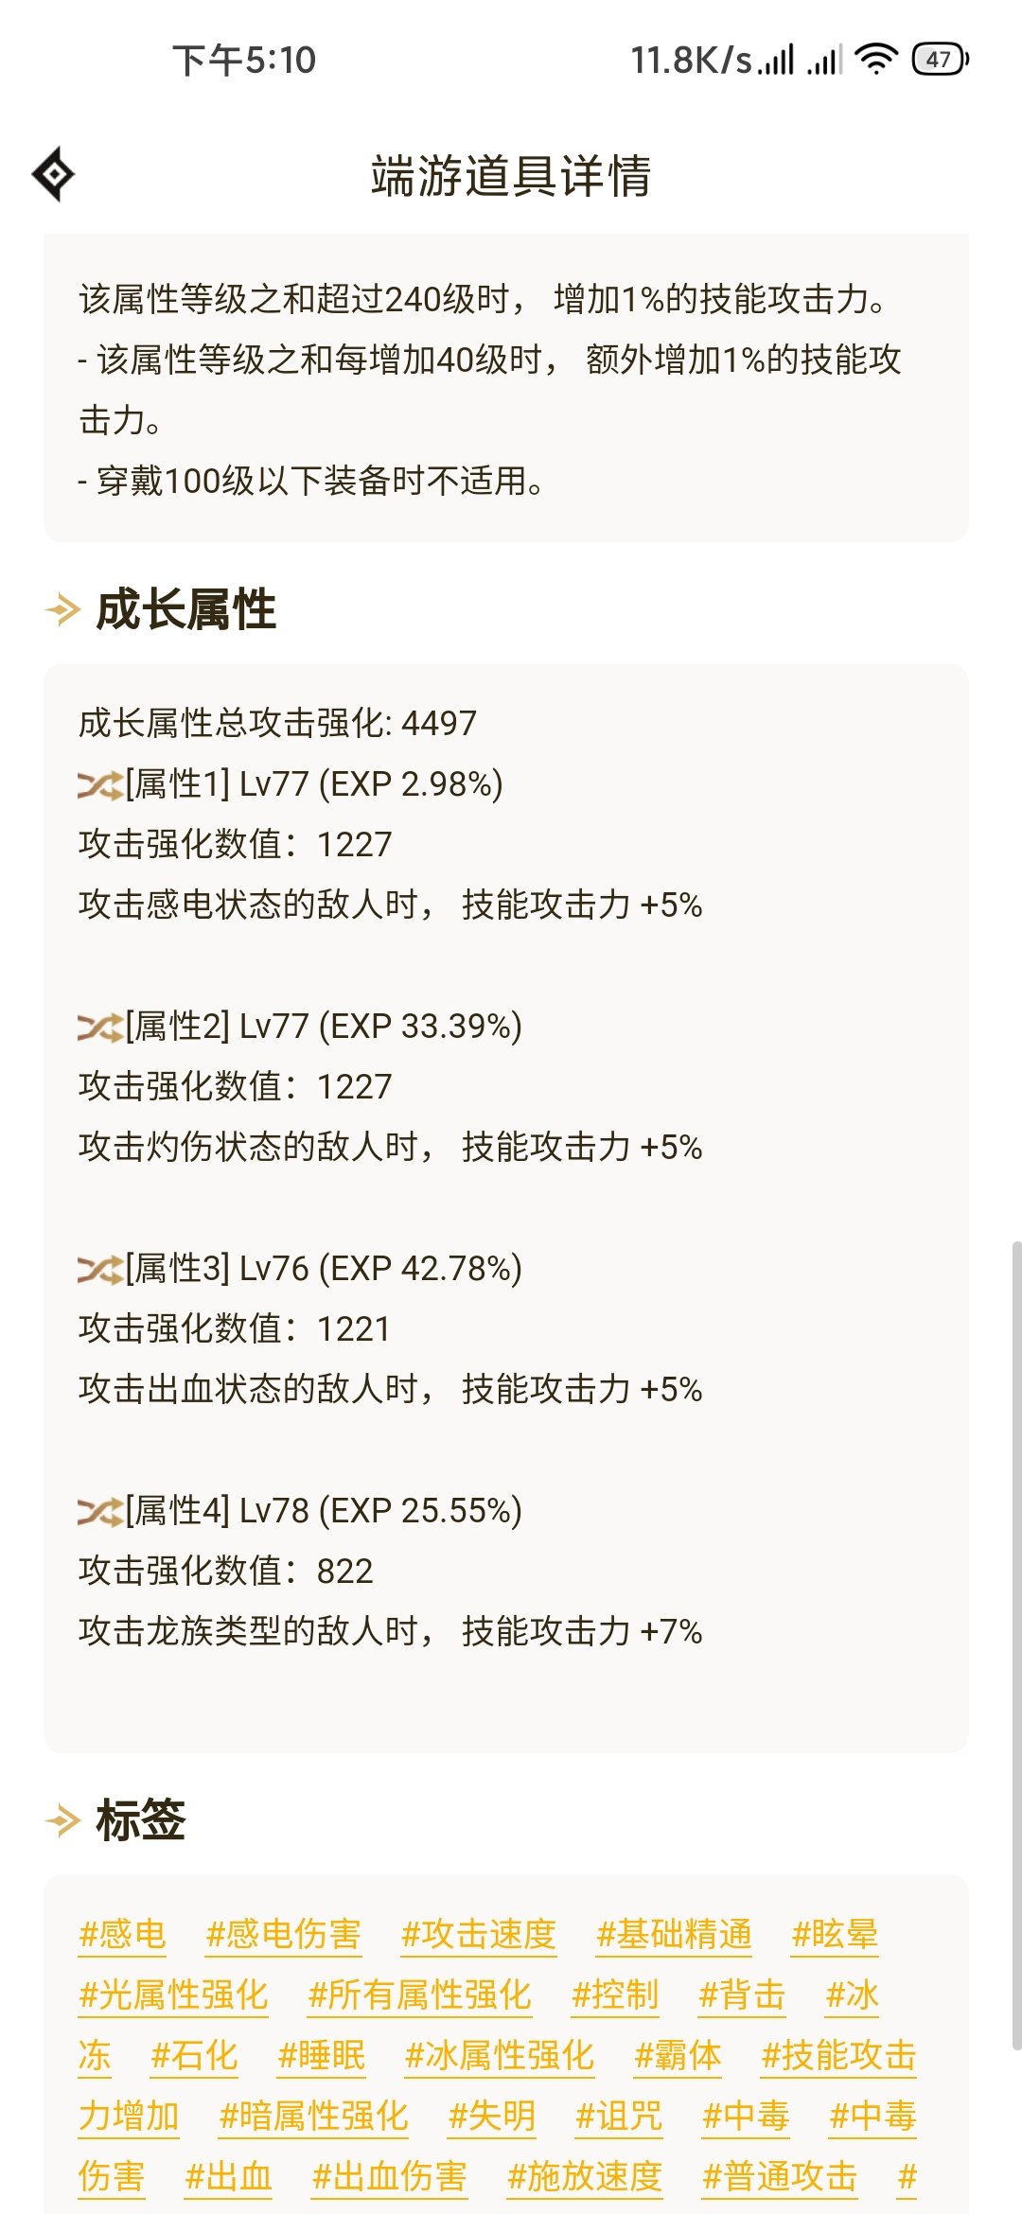Select the #光属性强化 tag link
This screenshot has height=2214, width=1022.
pos(173,1994)
